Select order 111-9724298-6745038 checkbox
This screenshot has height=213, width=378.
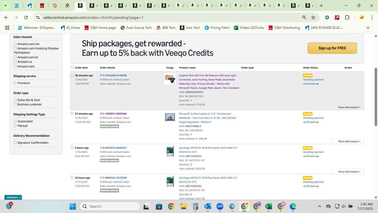(x=72, y=75)
